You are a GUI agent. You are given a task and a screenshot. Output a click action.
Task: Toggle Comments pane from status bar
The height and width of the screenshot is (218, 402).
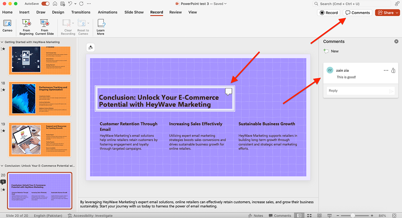click(x=279, y=215)
